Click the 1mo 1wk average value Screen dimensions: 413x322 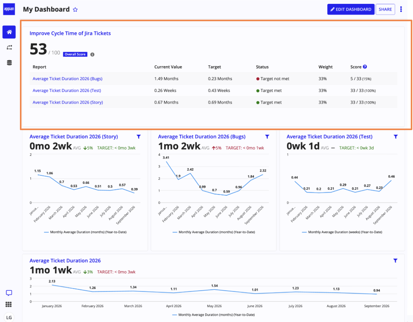pyautogui.click(x=50, y=270)
